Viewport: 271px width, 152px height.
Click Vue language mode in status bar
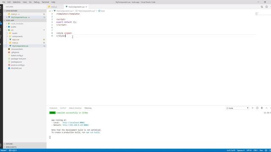pyautogui.click(x=261, y=150)
